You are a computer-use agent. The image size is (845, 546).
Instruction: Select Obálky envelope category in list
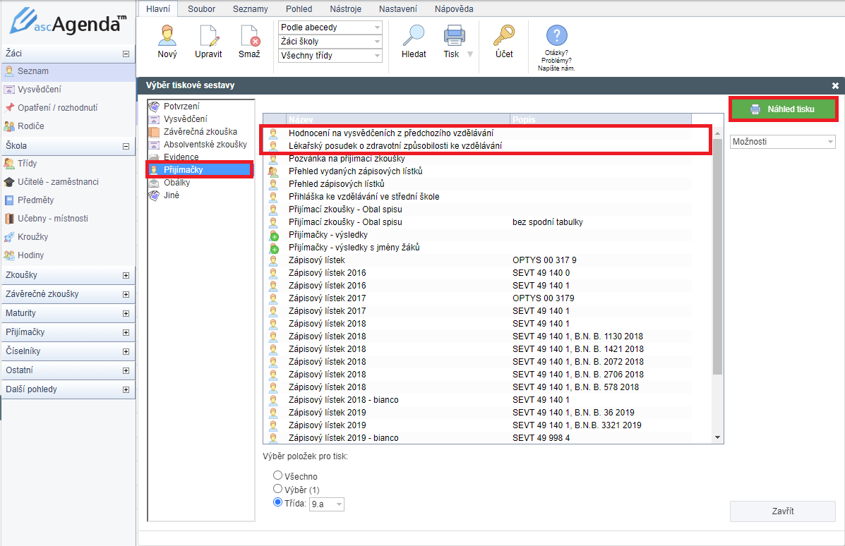pos(176,183)
